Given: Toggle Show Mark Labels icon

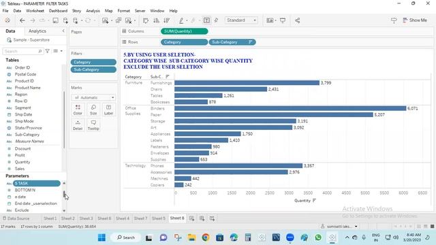Looking at the screenshot, I should pos(206,20).
